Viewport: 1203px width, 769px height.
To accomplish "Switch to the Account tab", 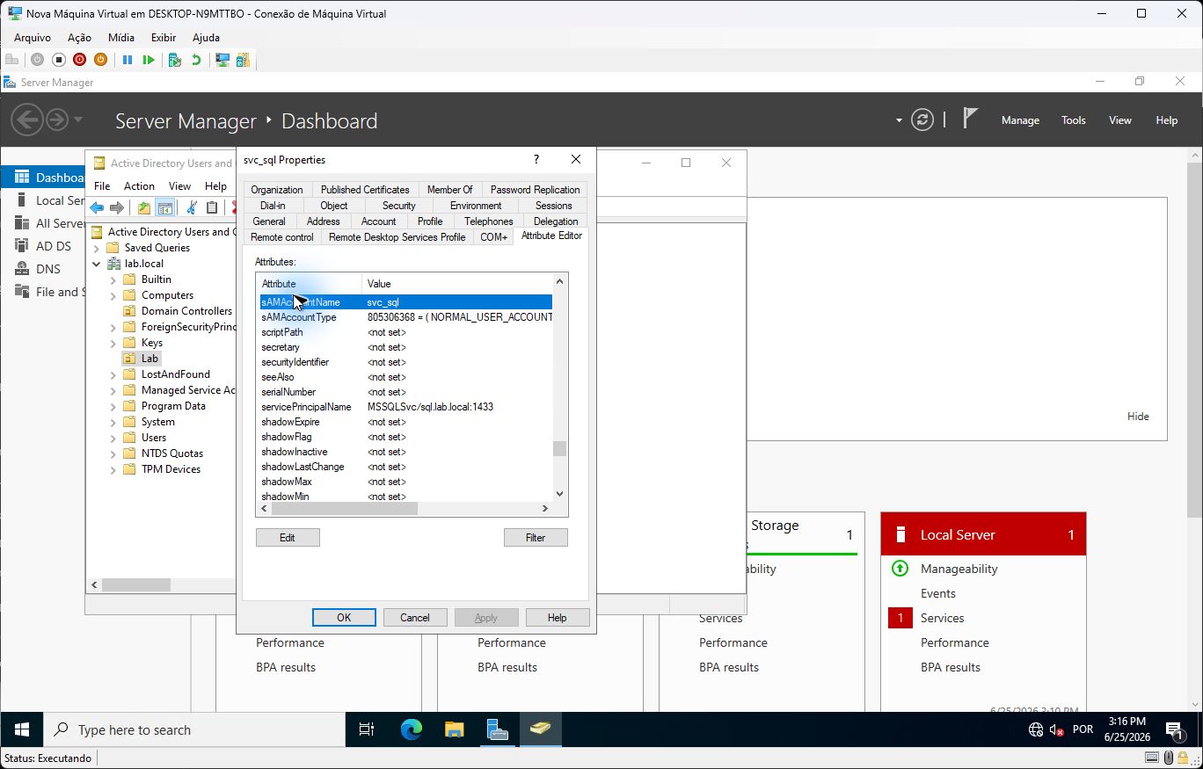I will tap(378, 221).
